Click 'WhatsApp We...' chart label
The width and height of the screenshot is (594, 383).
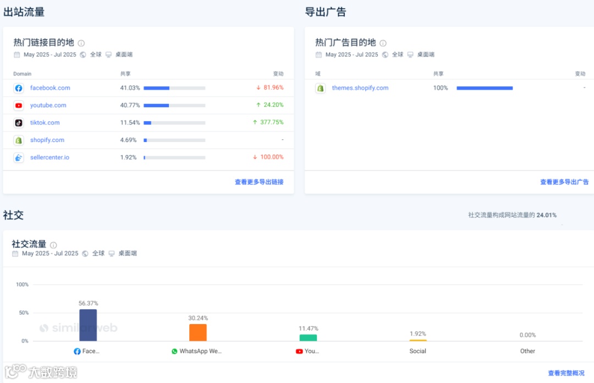coord(200,351)
